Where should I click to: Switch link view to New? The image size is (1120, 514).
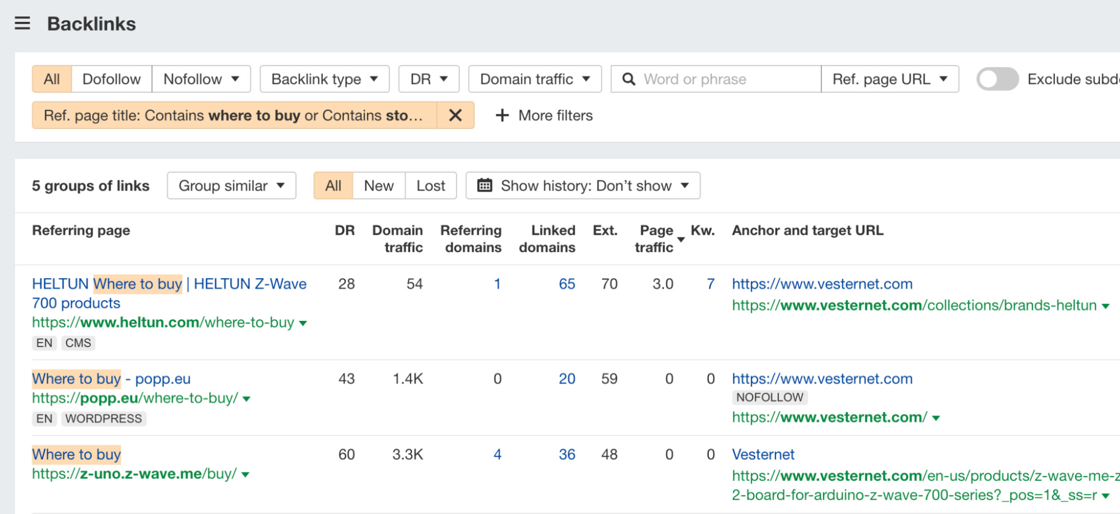click(378, 185)
